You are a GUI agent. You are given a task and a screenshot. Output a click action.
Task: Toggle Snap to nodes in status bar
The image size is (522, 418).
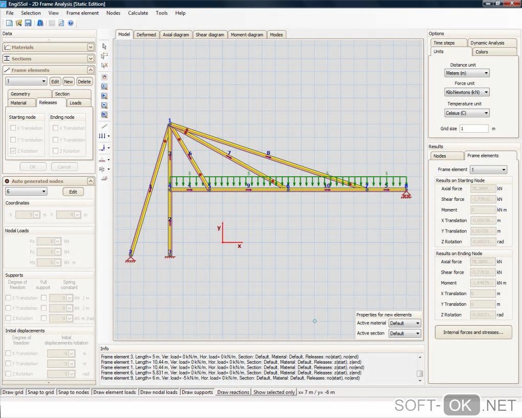(73, 392)
